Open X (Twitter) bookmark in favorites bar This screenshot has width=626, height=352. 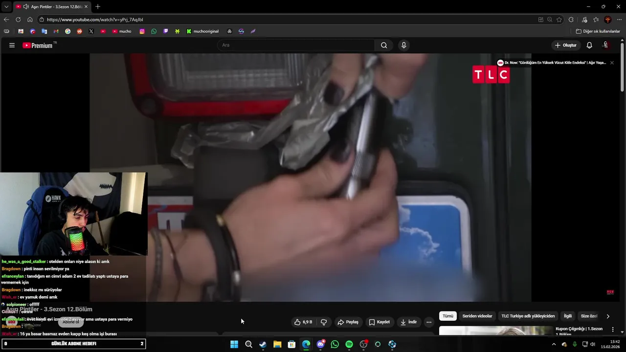tap(91, 31)
